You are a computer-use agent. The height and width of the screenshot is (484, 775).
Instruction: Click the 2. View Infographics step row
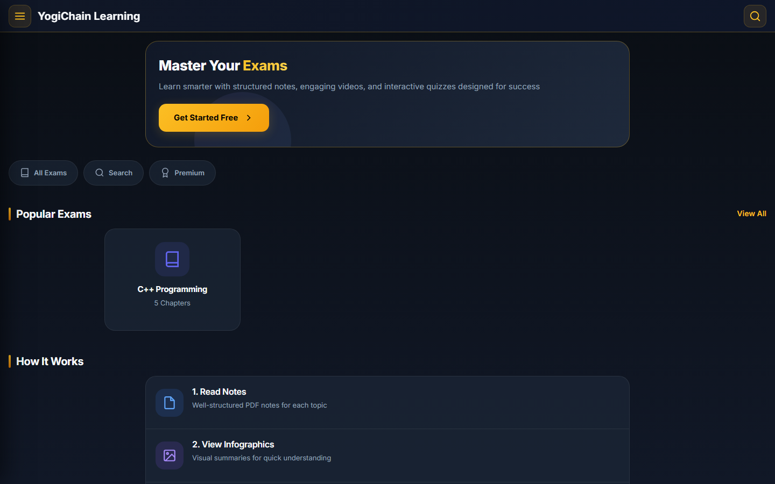[x=387, y=455]
